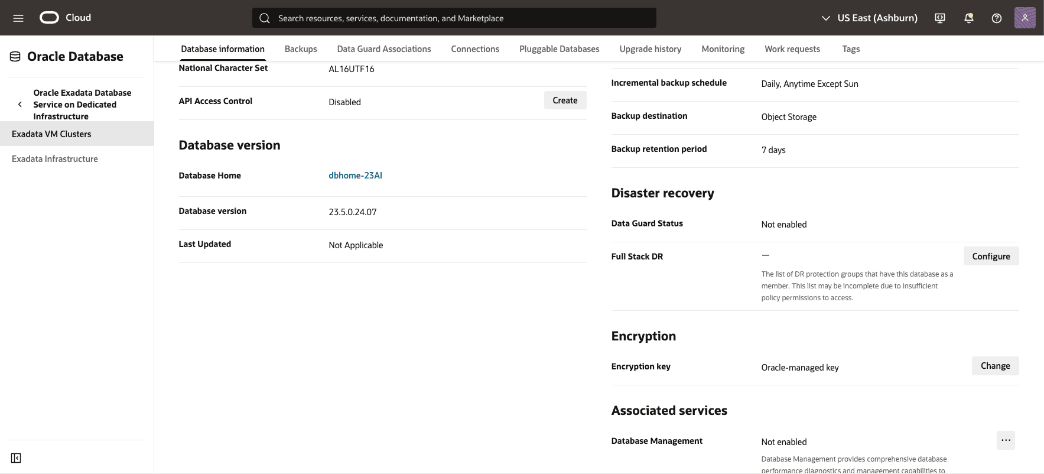Click the Oracle Database stack icon
The height and width of the screenshot is (474, 1044).
pyautogui.click(x=15, y=57)
